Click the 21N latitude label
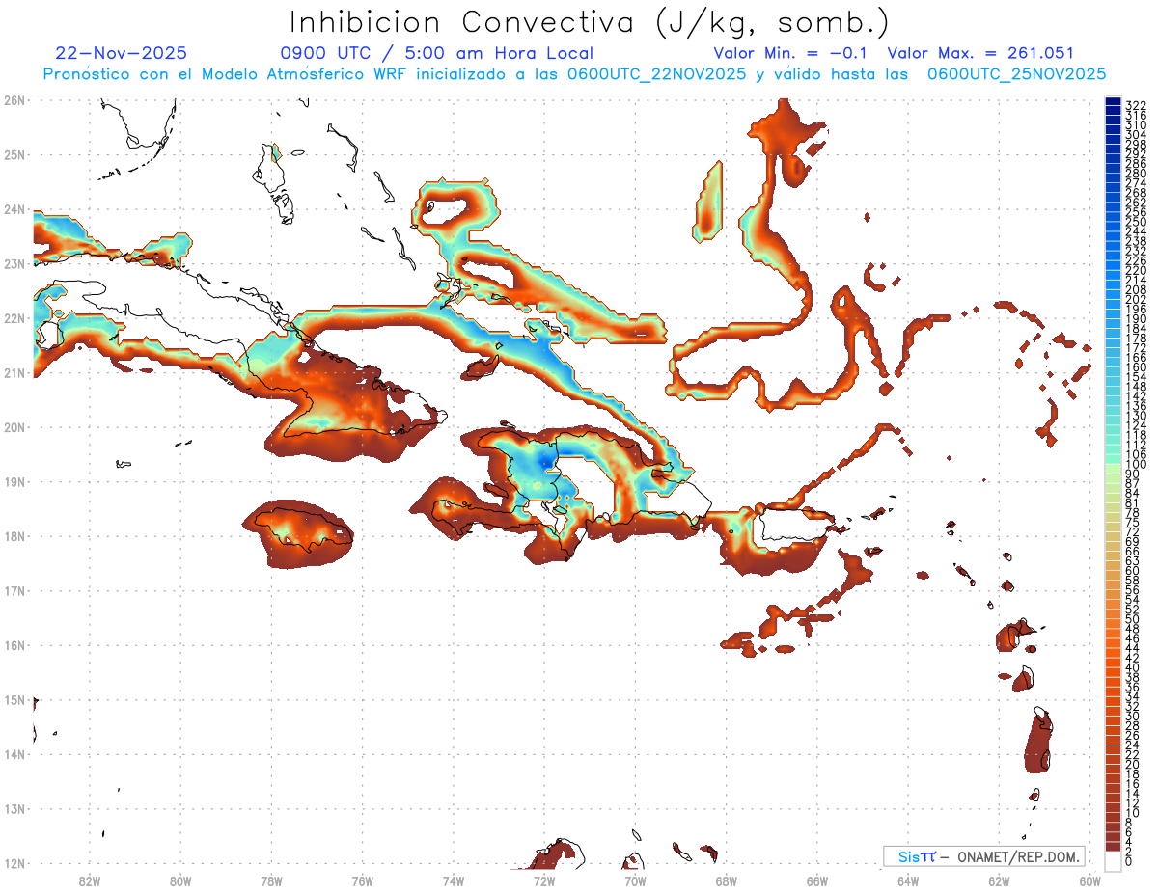Image resolution: width=1158 pixels, height=894 pixels. click(14, 372)
